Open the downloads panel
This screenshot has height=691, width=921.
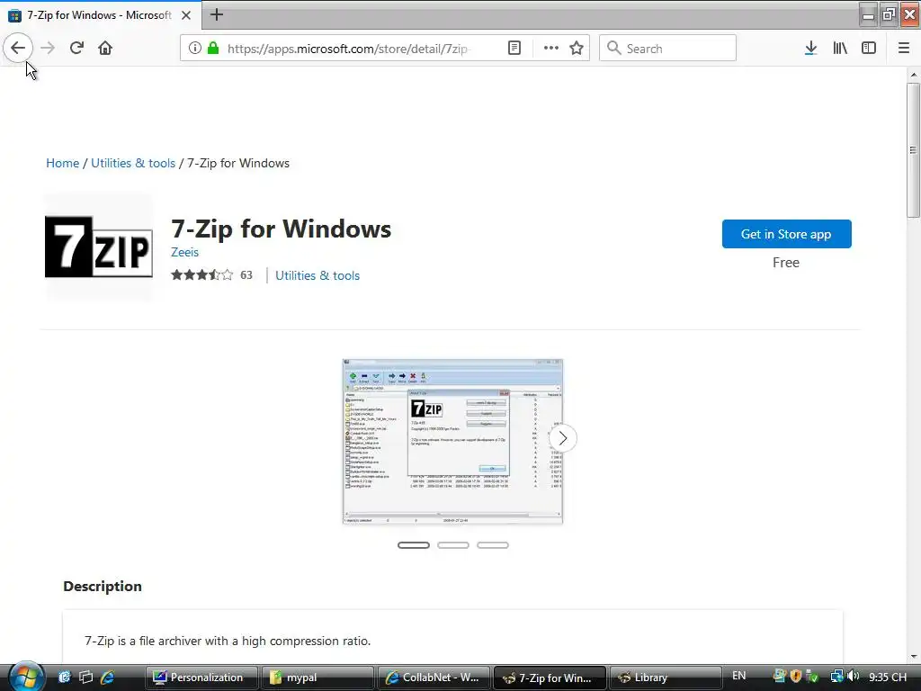[810, 48]
